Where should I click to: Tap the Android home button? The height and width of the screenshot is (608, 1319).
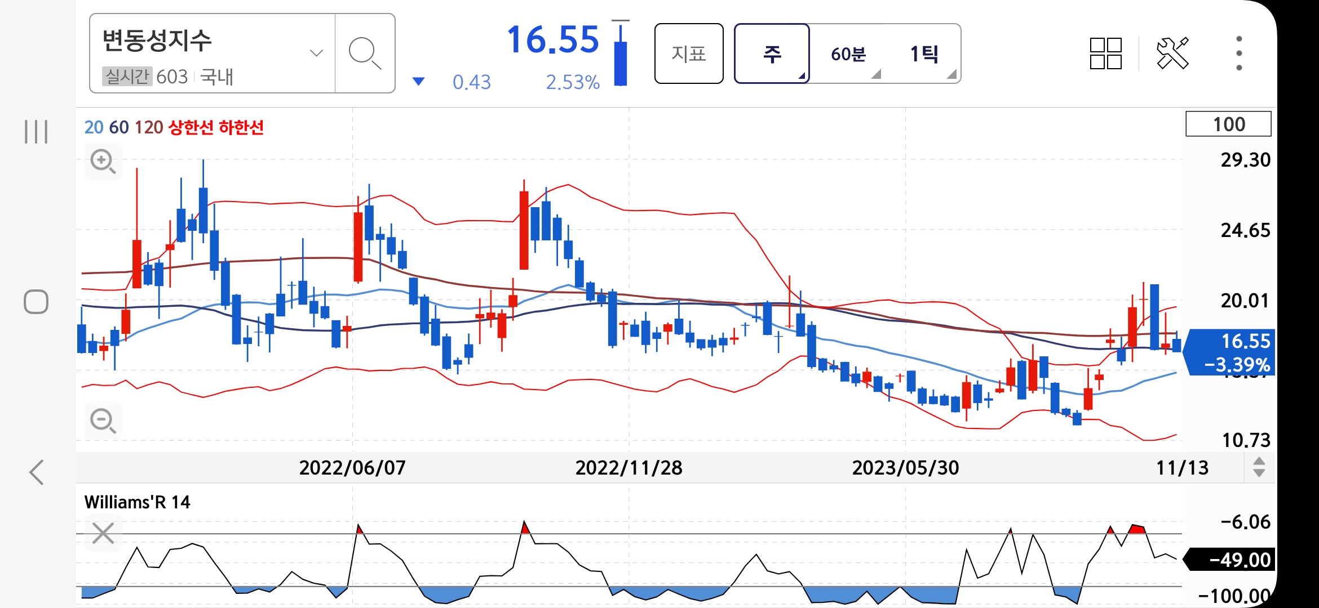coord(37,302)
